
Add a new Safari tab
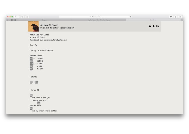pos(182,20)
